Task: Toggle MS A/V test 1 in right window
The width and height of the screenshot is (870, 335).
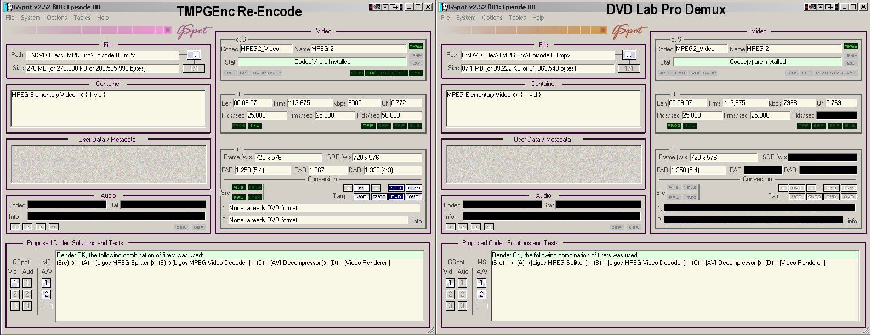Action: [x=481, y=283]
